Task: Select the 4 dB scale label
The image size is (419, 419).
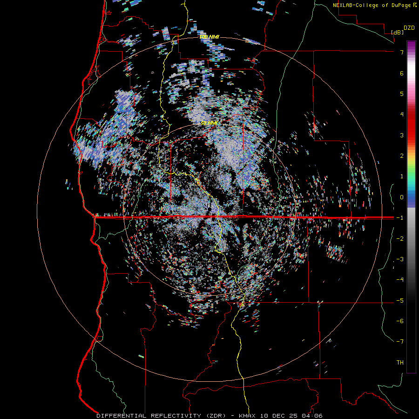Action: tap(402, 115)
